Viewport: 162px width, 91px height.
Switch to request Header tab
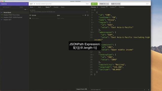56,7
